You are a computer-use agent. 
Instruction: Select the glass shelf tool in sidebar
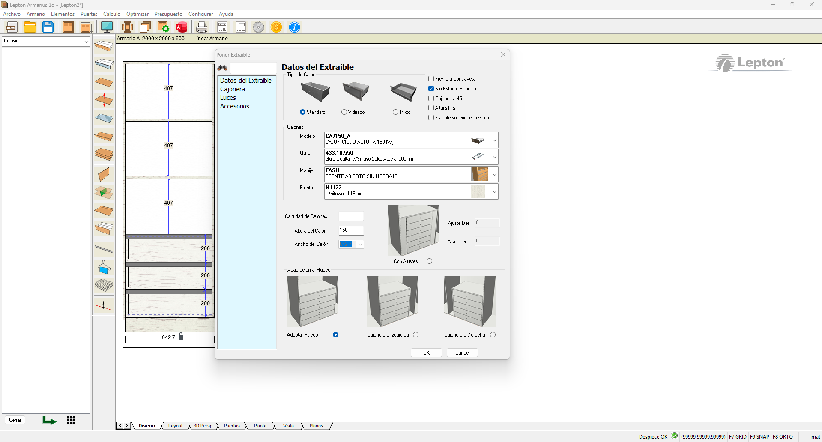104,118
